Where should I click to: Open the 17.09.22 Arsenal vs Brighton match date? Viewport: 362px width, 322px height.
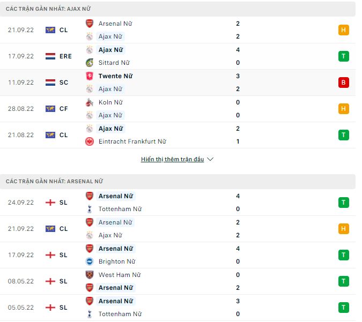[21, 255]
